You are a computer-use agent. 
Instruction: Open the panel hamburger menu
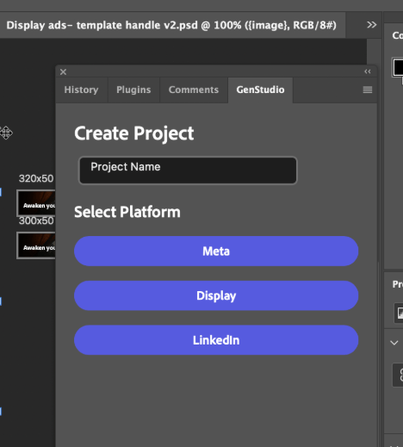coord(368,90)
